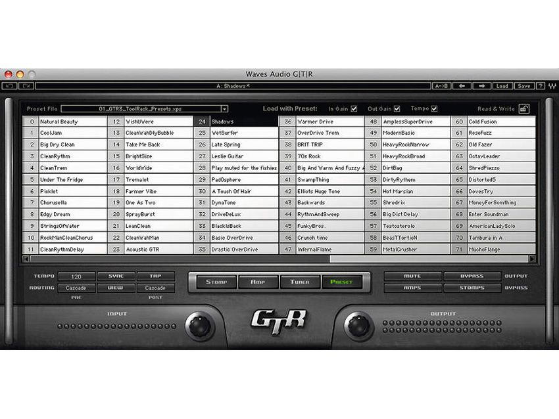Viewport: 559px width, 419px height.
Task: Select preset 14 Take Me Back
Action: (150, 144)
